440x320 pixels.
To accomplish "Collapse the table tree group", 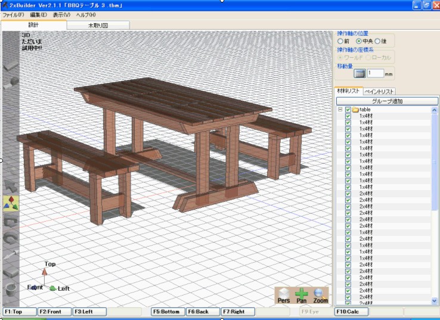I will 340,110.
